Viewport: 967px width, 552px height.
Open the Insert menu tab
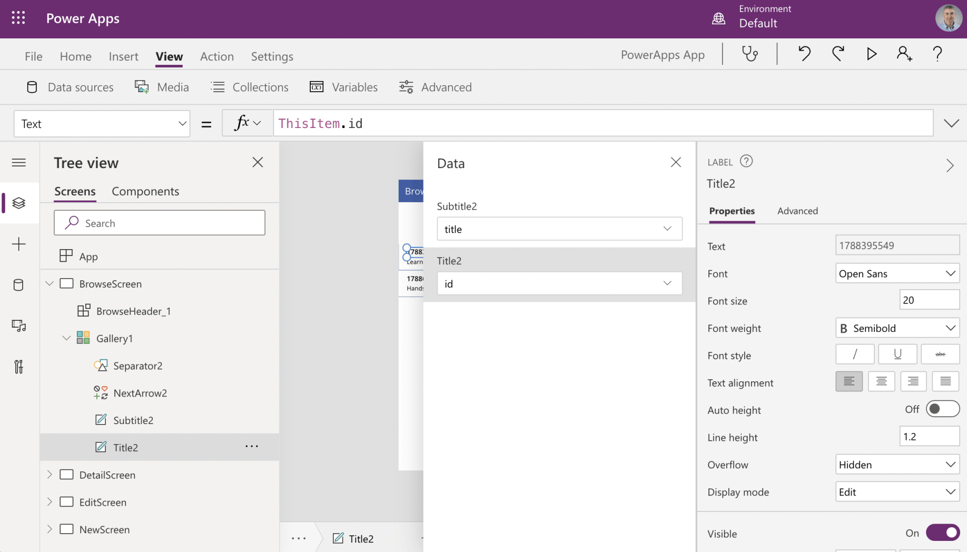123,56
